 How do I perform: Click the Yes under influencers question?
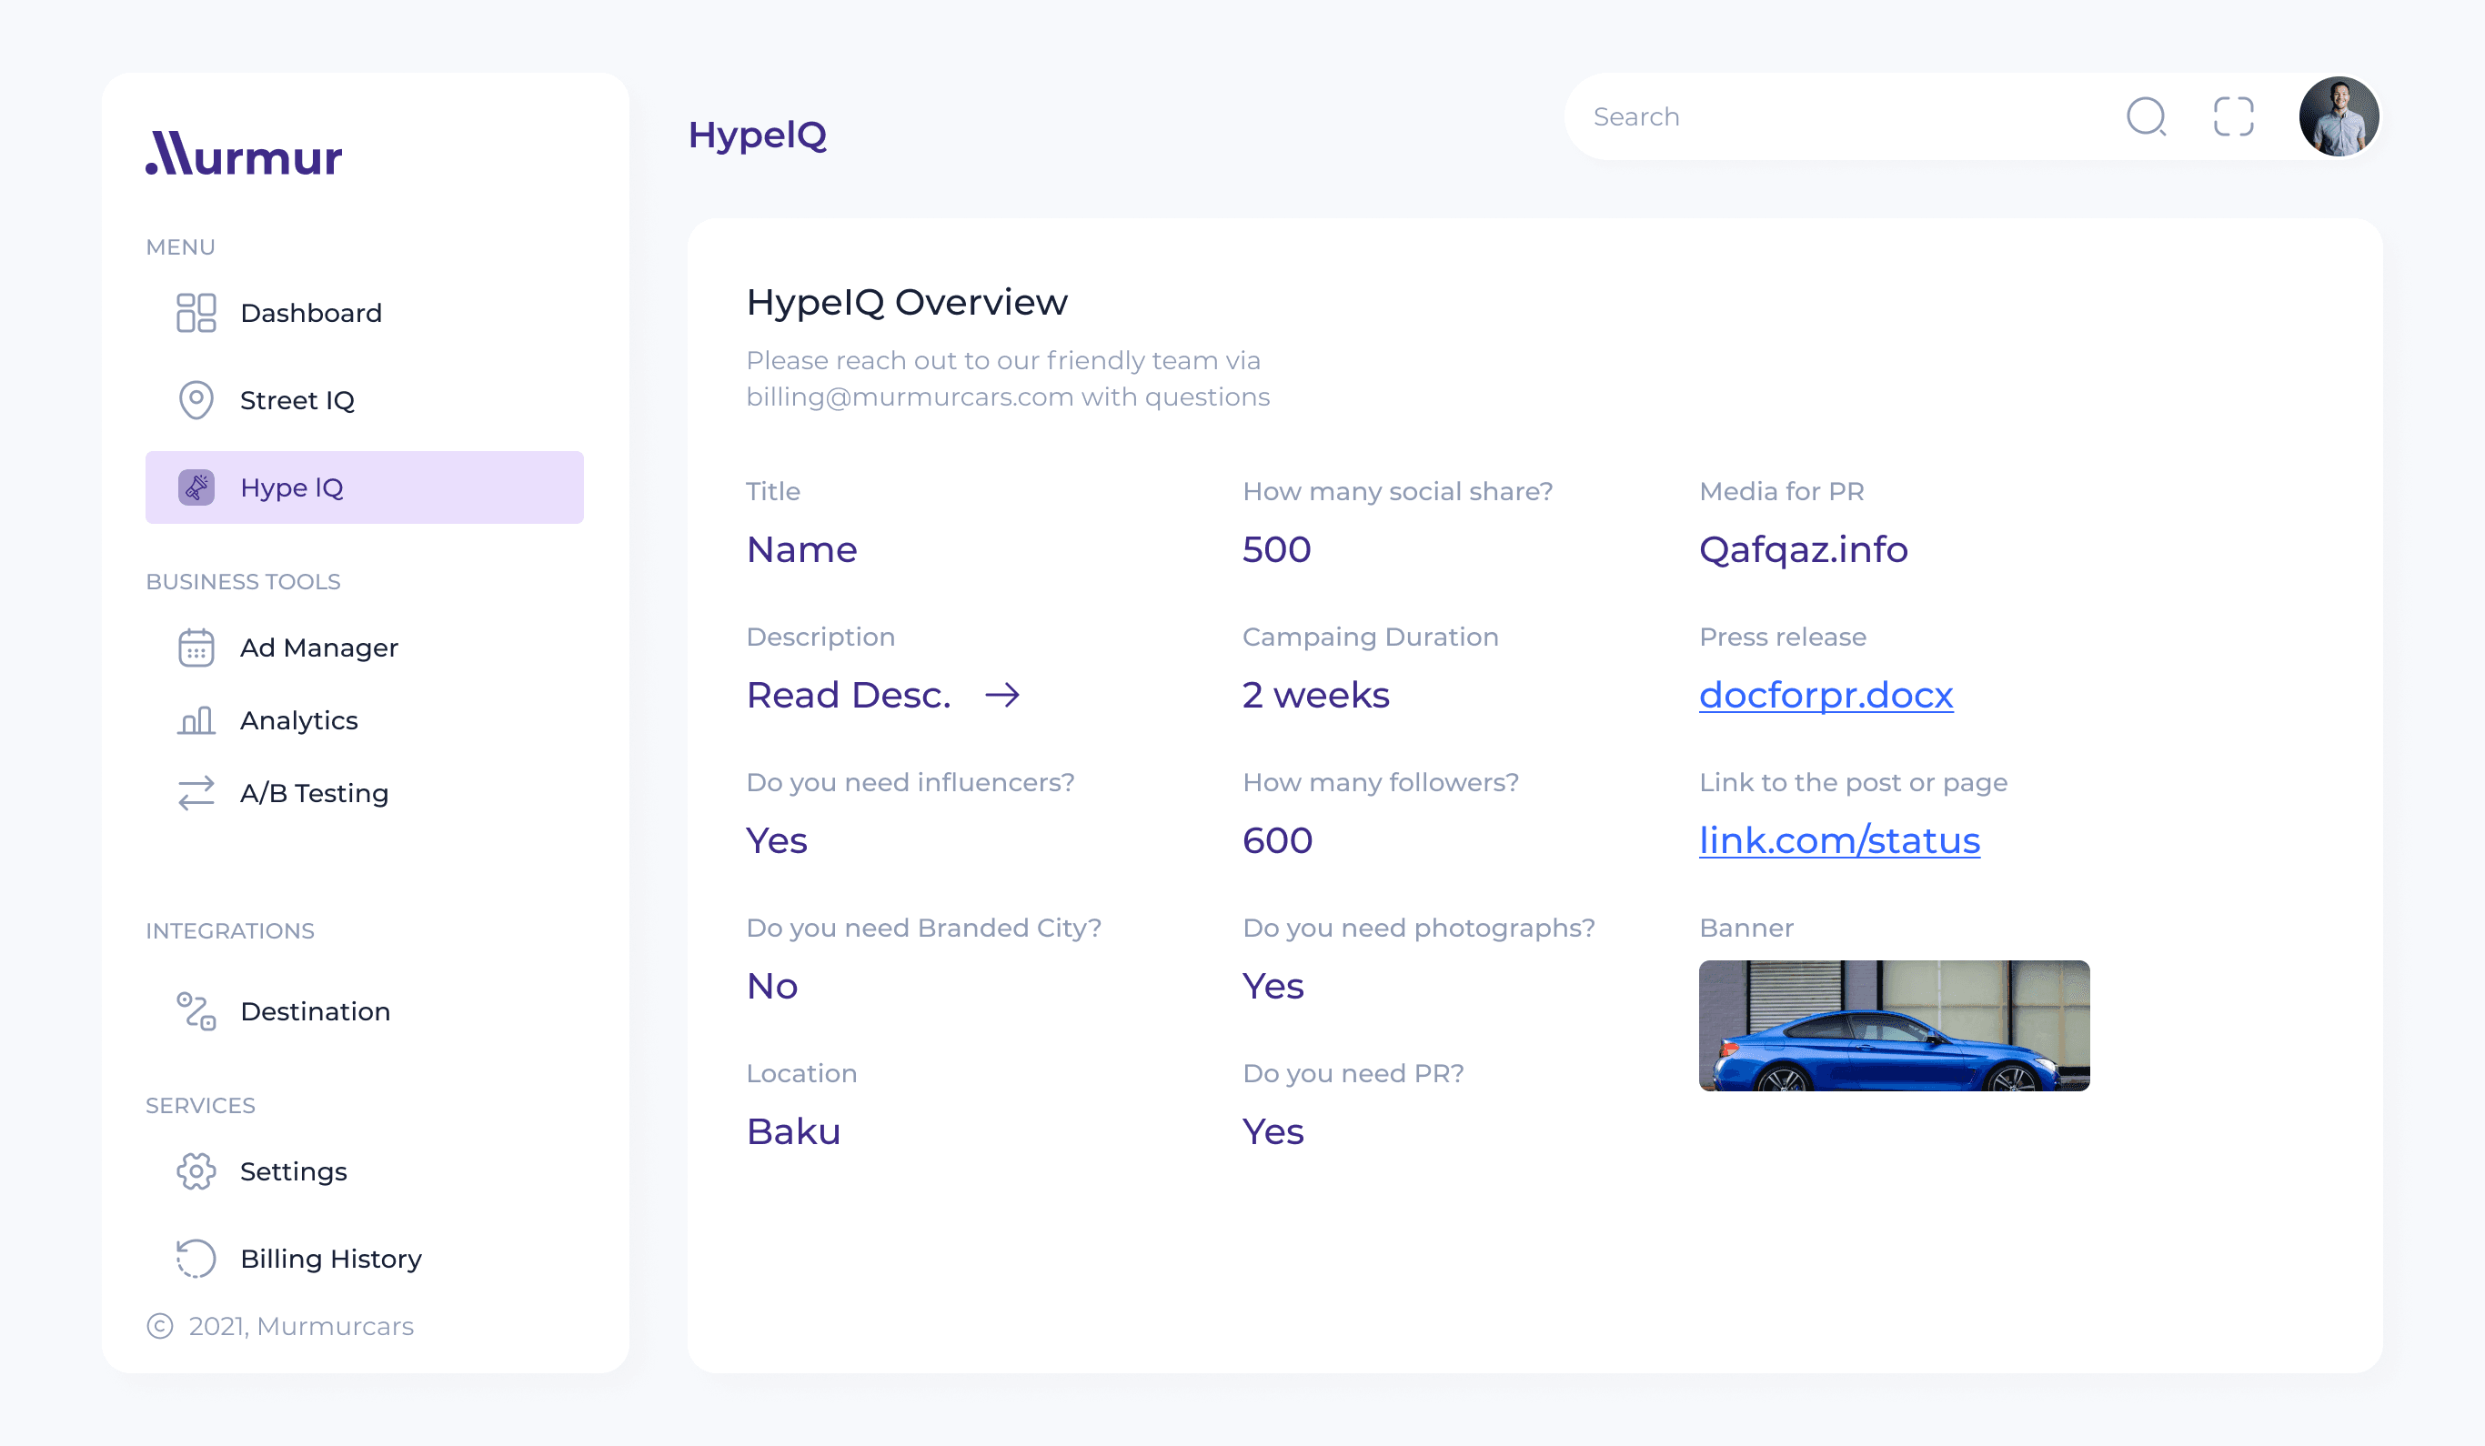coord(776,841)
